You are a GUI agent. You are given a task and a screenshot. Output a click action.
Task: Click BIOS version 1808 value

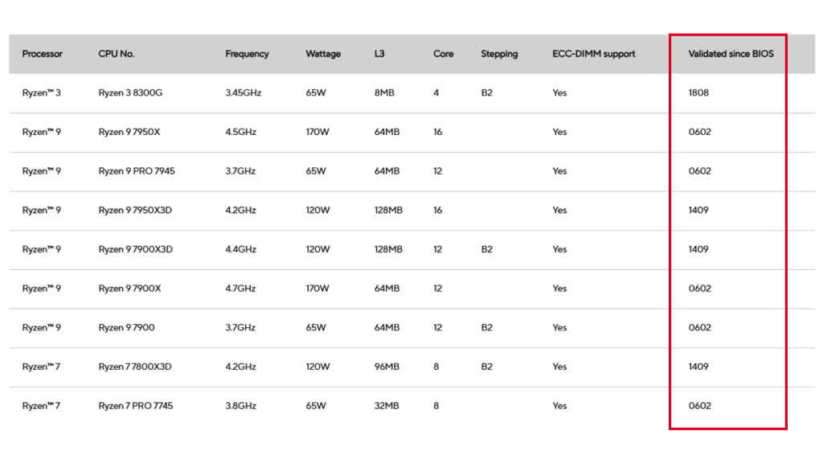(x=698, y=93)
